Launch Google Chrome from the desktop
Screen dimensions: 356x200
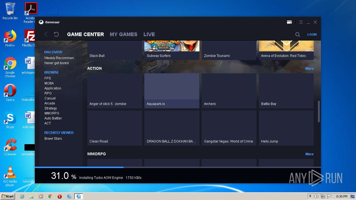pos(10,67)
